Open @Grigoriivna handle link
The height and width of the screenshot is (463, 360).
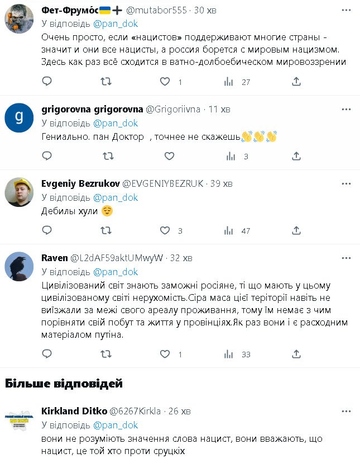point(174,108)
